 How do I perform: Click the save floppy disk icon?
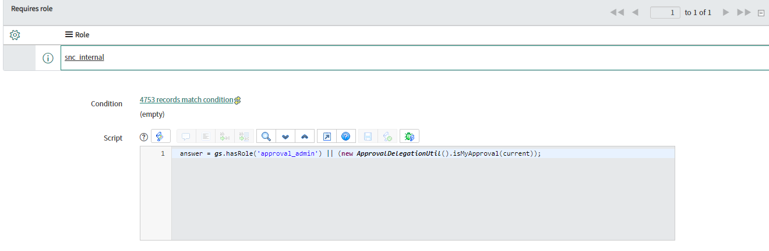368,137
